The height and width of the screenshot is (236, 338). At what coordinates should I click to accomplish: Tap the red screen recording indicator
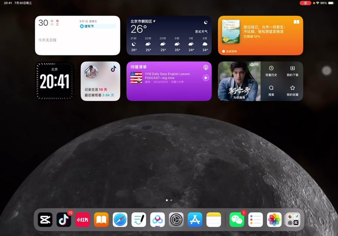tap(305, 3)
